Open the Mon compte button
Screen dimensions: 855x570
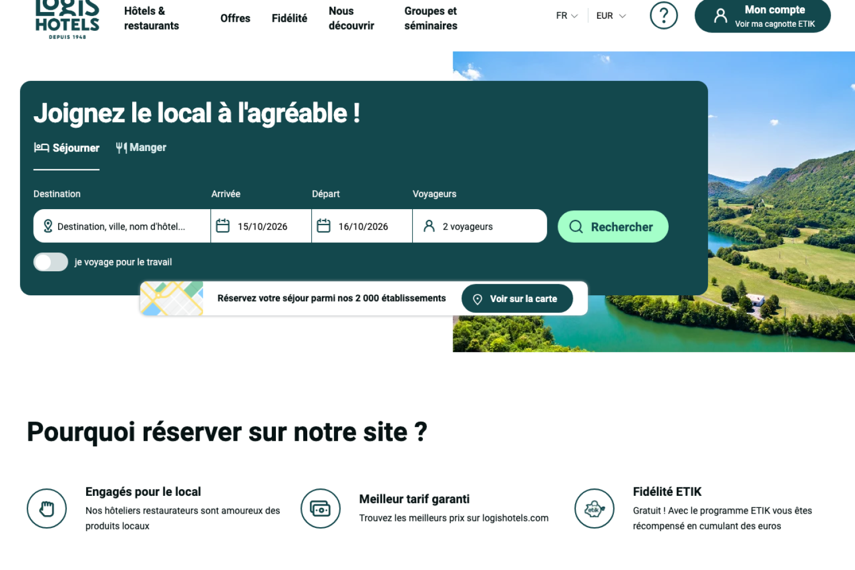click(x=763, y=16)
